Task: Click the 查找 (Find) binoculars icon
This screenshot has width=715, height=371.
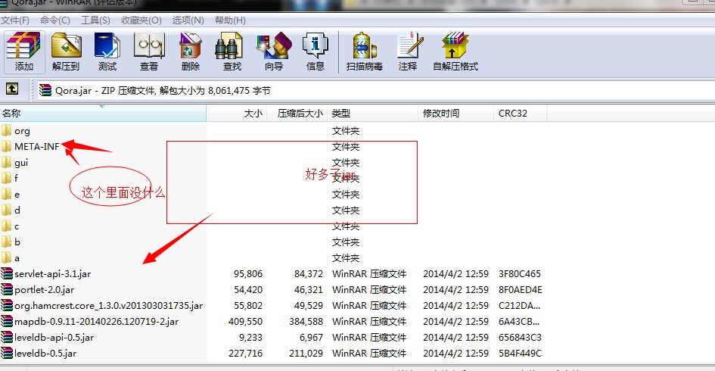Action: [232, 52]
